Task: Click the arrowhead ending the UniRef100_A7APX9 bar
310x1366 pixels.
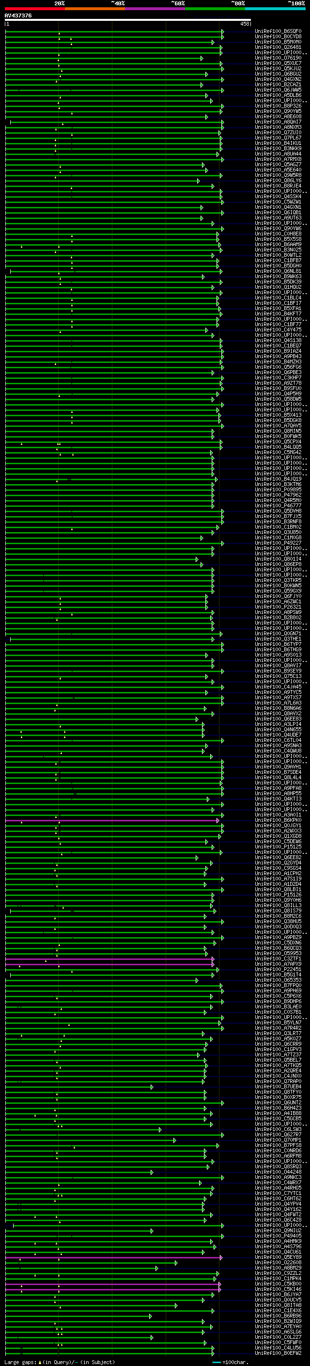Action: tap(213, 965)
